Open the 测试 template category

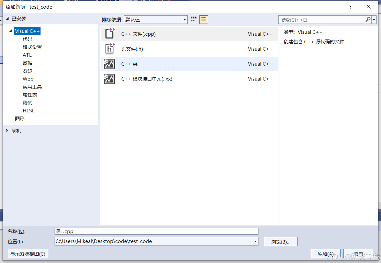(x=27, y=103)
